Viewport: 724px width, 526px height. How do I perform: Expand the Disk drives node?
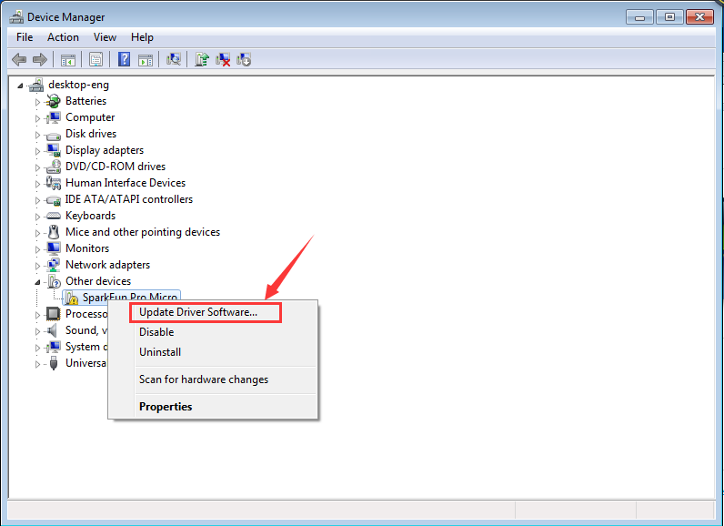[37, 135]
